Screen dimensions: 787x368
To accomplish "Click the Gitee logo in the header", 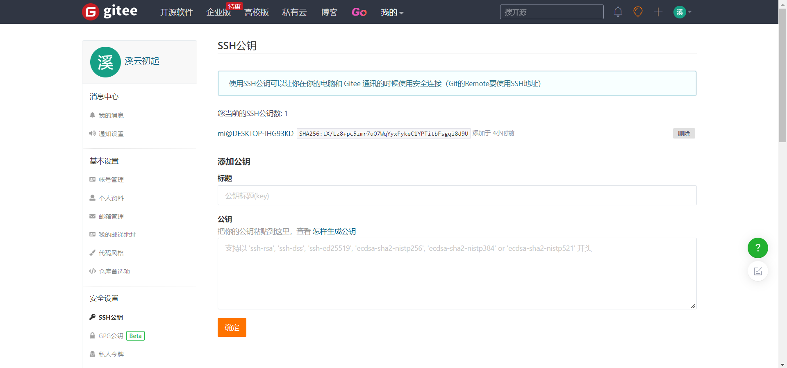I will coord(110,11).
